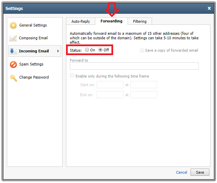
Task: Click the End on time field
Action: (x=144, y=95)
